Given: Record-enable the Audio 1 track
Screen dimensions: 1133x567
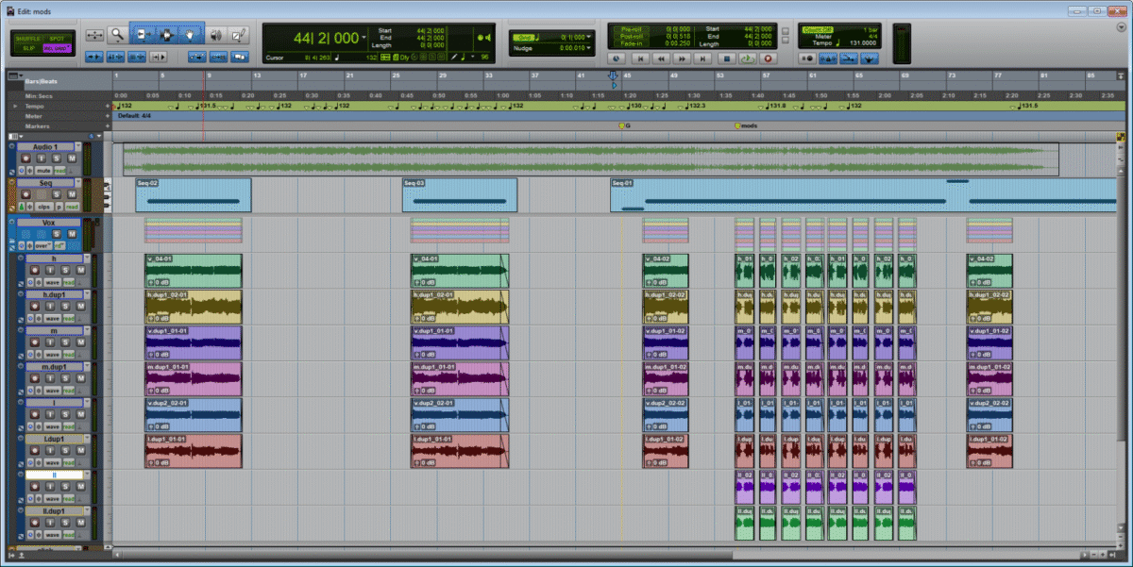Looking at the screenshot, I should pos(27,158).
